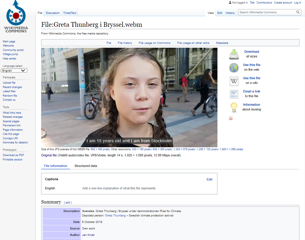Click the File tab at top left
The width and height of the screenshot is (305, 240).
[x=40, y=13]
